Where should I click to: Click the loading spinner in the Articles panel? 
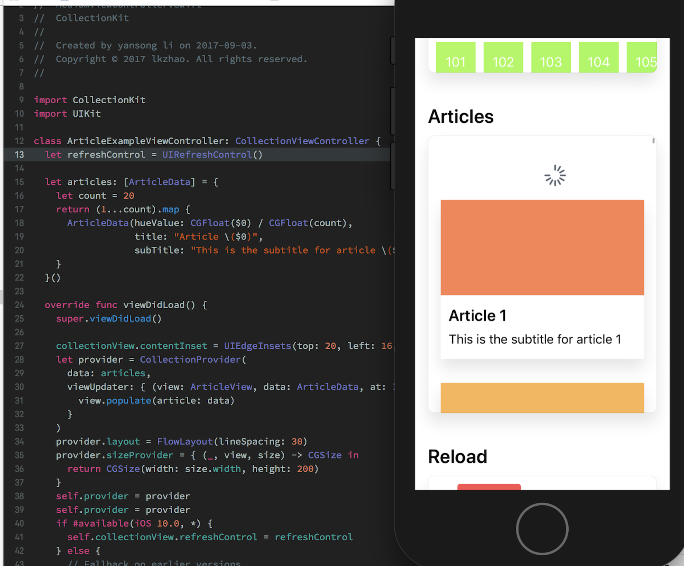pos(555,175)
